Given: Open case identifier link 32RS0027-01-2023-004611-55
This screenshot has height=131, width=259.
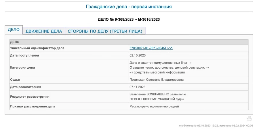Looking at the screenshot, I should coord(151,48).
